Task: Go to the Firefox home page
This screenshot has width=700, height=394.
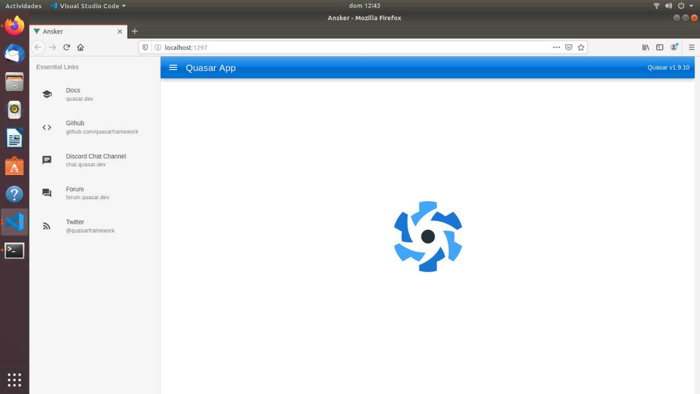Action: pyautogui.click(x=80, y=48)
